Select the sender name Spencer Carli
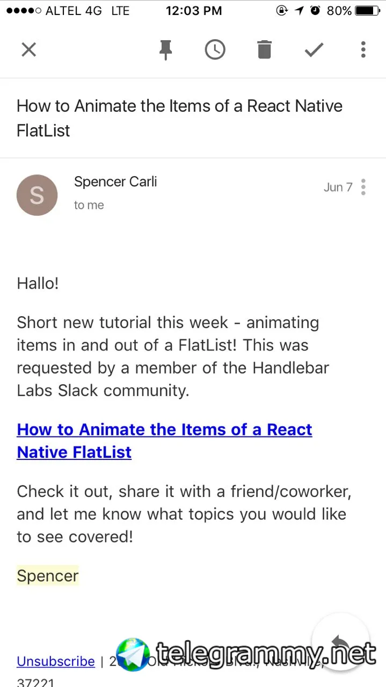This screenshot has width=386, height=687. 115,182
